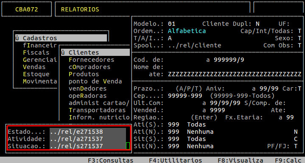Click the (99999-999-Todos) hint text
The height and width of the screenshot is (163, 305).
click(242, 96)
